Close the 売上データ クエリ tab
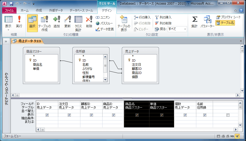The image size is (246, 141). tap(241, 41)
